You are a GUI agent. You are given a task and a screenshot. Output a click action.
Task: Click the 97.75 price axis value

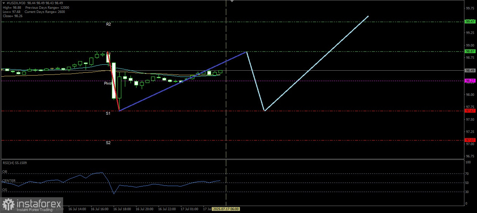point(470,107)
